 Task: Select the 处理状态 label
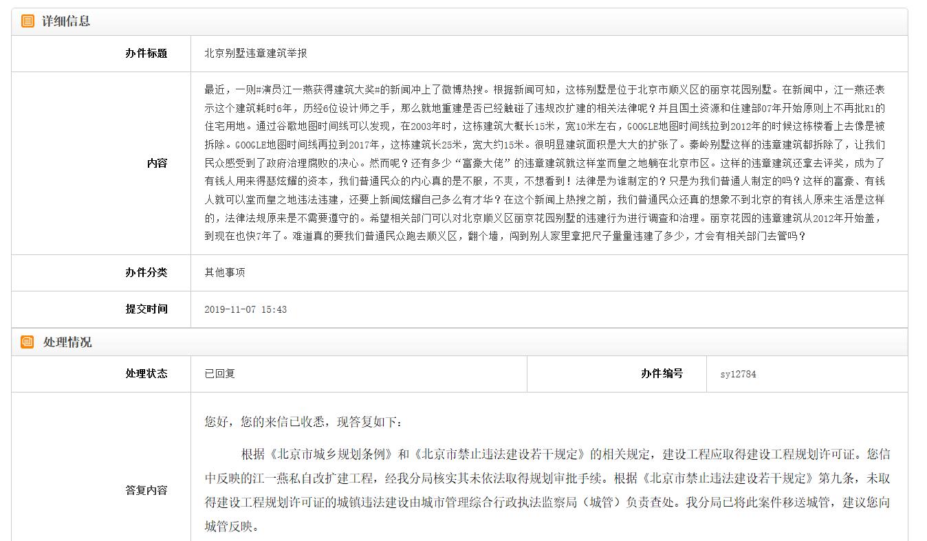pyautogui.click(x=146, y=374)
